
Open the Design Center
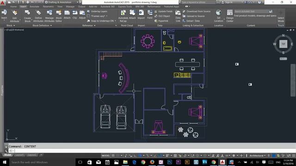pyautogui.click(x=230, y=16)
